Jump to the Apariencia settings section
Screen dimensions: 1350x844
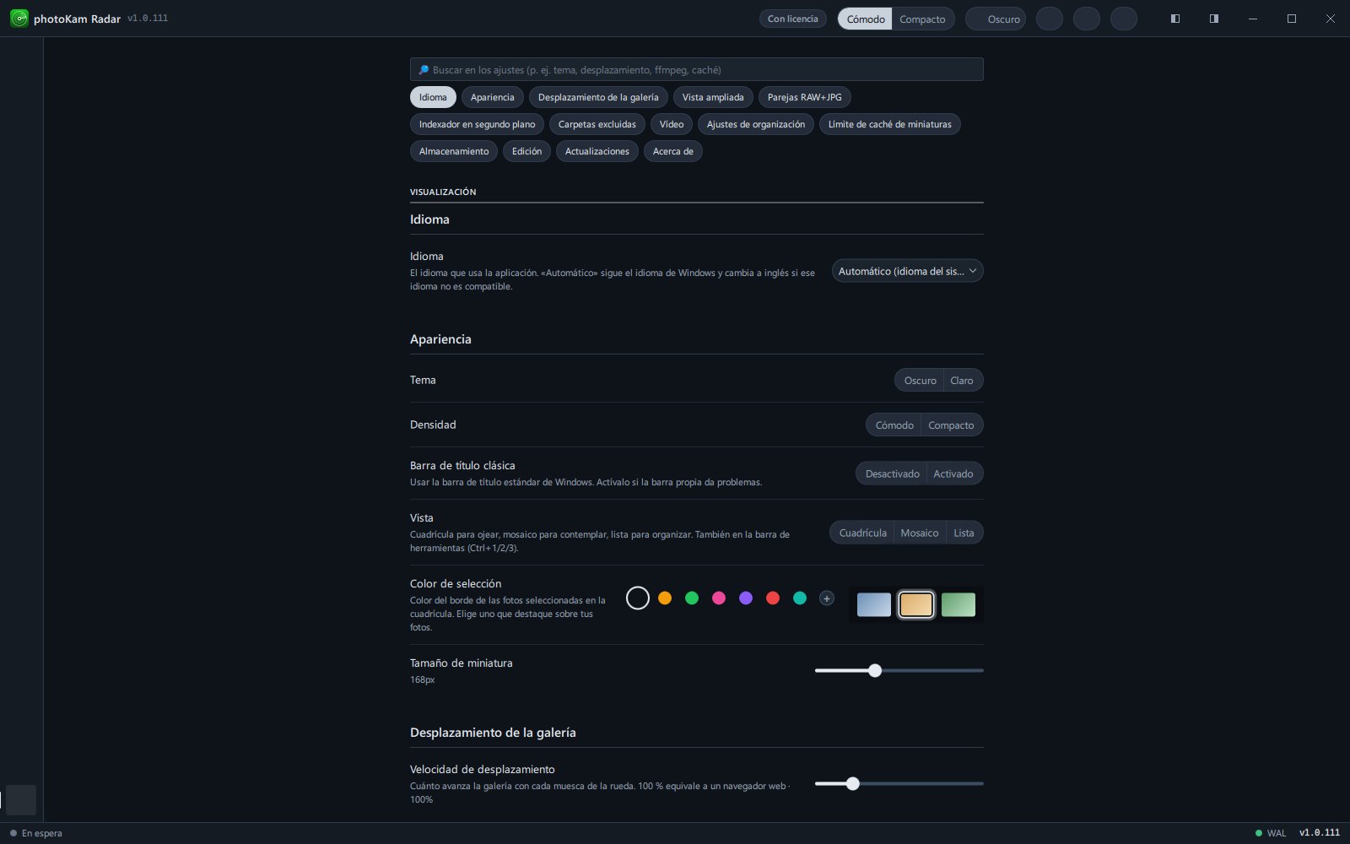point(492,97)
